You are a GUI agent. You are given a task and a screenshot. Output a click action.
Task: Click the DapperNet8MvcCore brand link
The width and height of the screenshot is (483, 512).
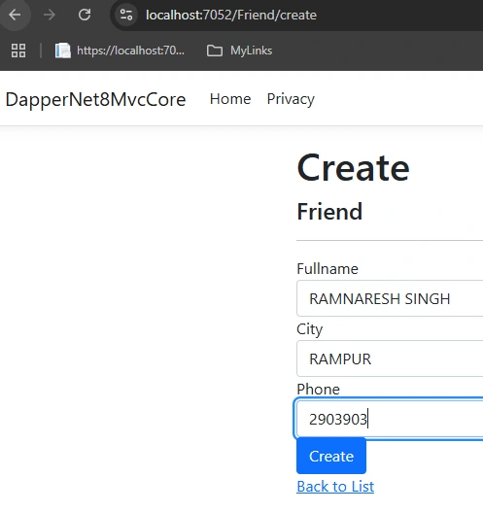[x=95, y=99]
